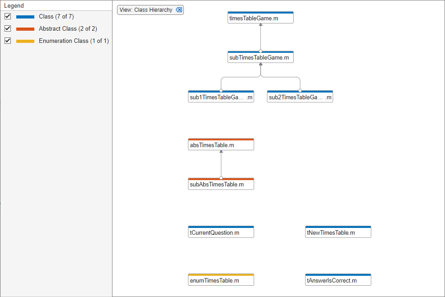The image size is (445, 297).
Task: Select the tAnswerIsCorrect.m node
Action: [338, 280]
